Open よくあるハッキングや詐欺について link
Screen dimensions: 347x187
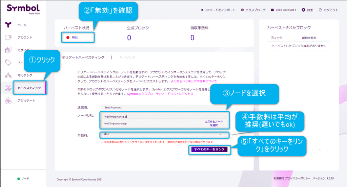pos(193,81)
